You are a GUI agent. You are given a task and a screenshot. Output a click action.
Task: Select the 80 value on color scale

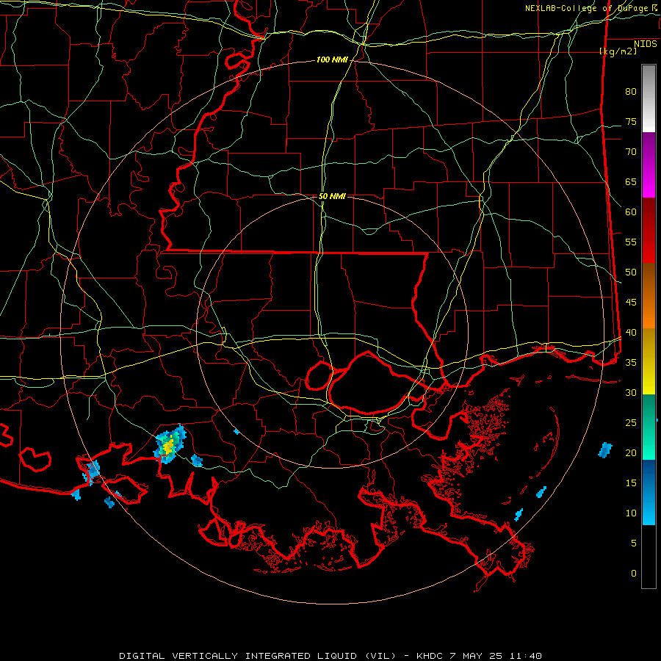[x=631, y=92]
